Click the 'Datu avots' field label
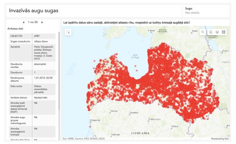The width and height of the screenshot is (236, 144). (16, 86)
